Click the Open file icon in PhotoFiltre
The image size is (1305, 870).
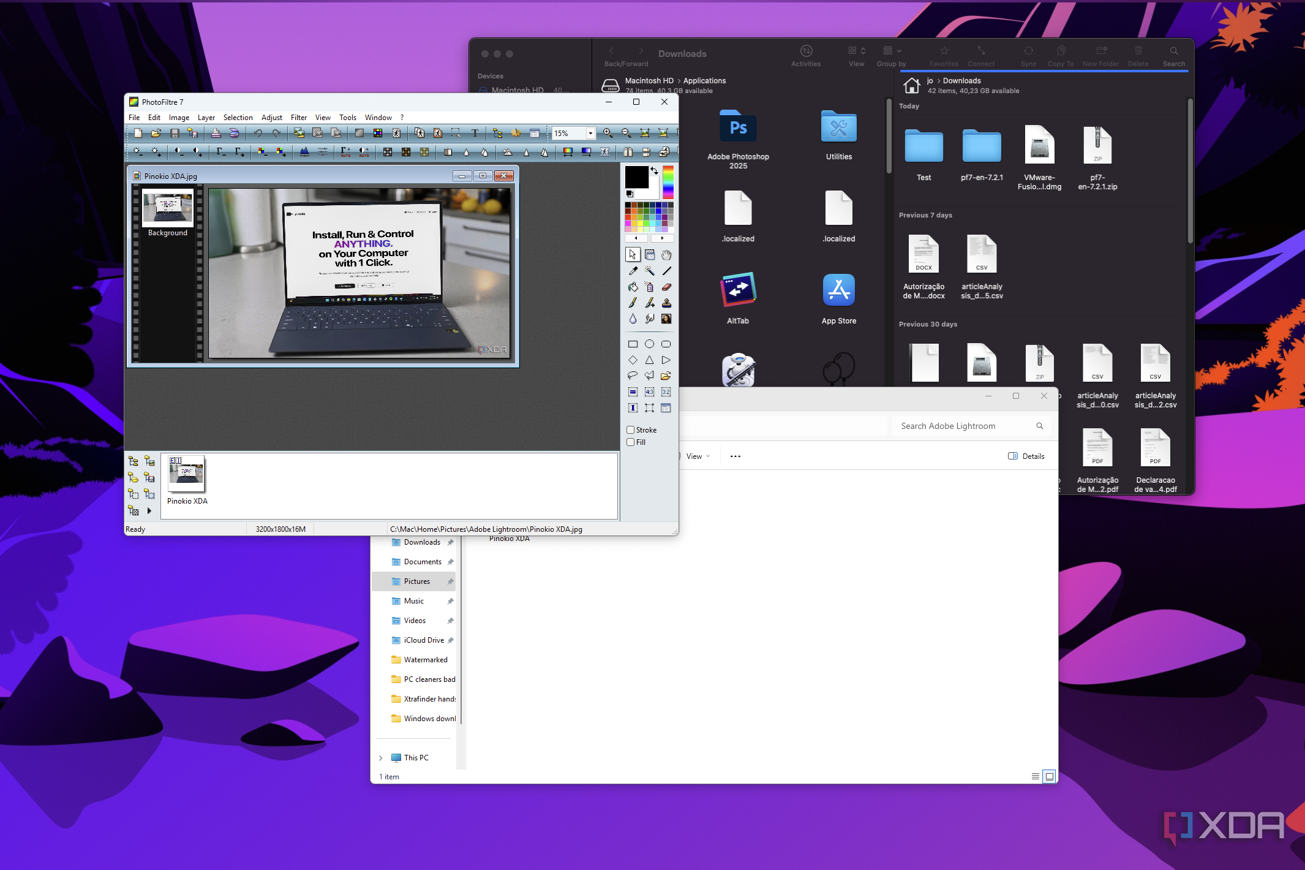point(156,133)
